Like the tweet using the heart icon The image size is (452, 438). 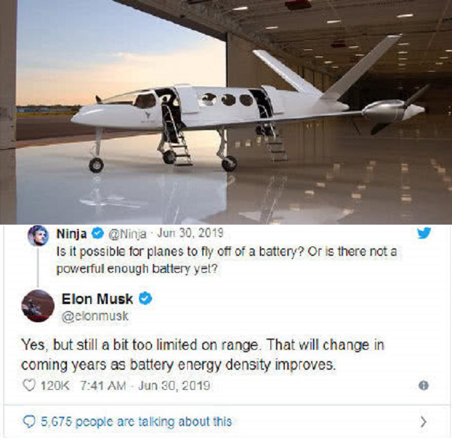(28, 384)
